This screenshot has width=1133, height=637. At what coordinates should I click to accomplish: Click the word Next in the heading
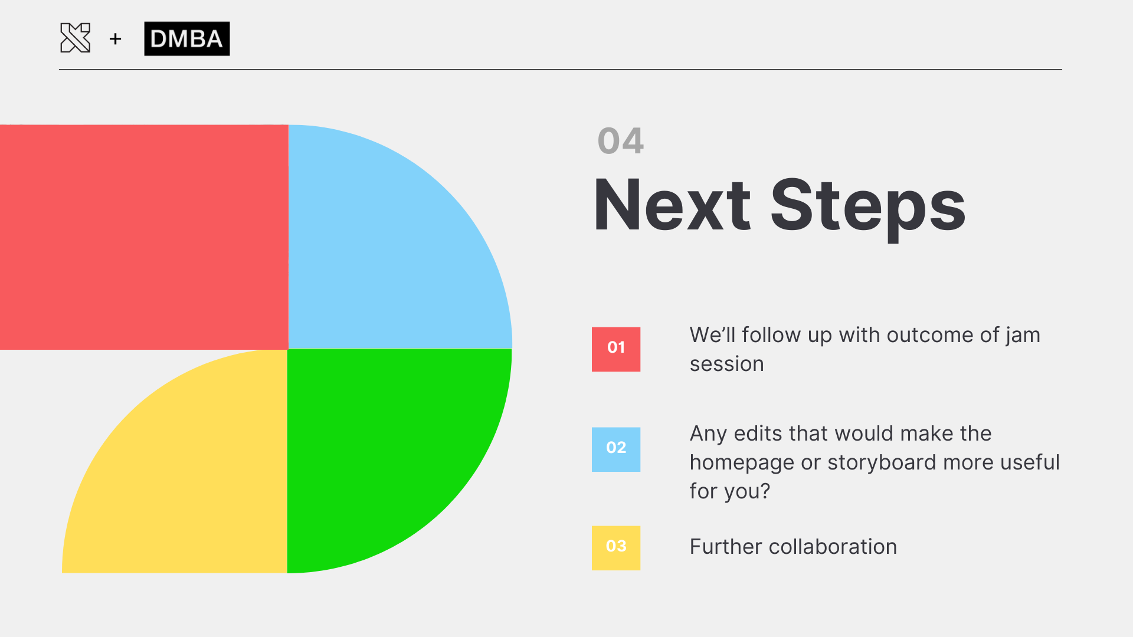tap(672, 205)
